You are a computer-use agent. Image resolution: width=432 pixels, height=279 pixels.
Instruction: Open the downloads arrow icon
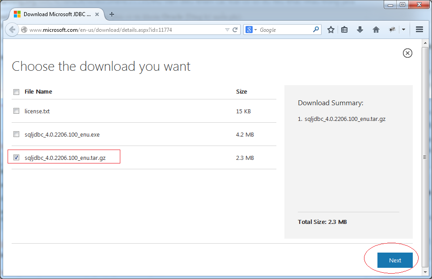pyautogui.click(x=360, y=30)
